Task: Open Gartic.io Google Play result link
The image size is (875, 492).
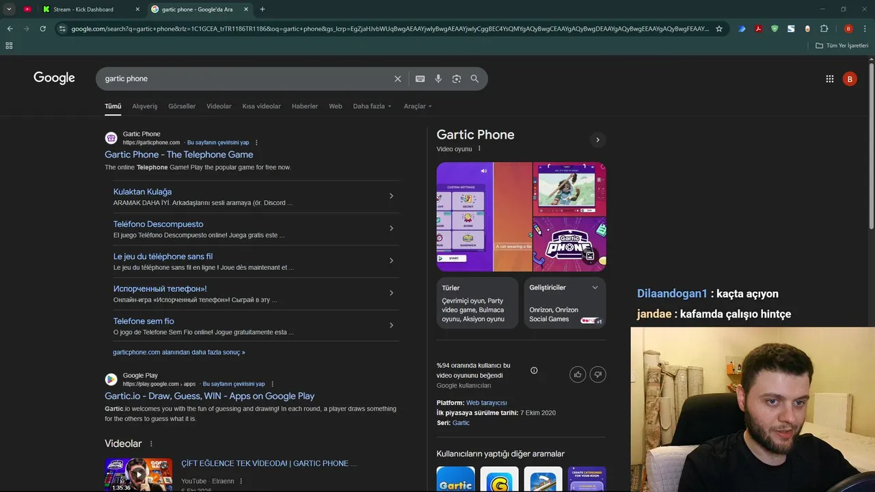Action: pos(210,396)
